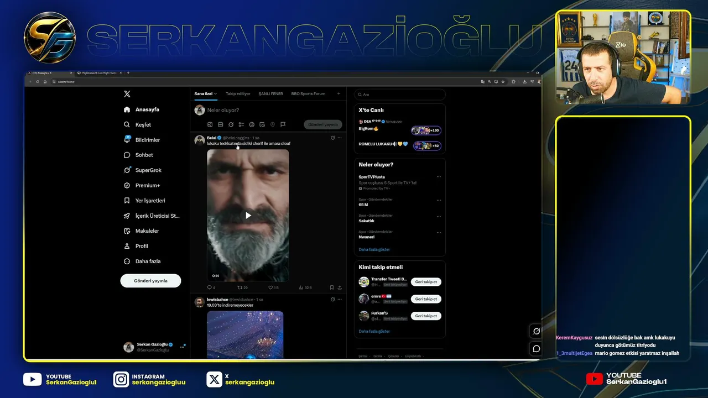This screenshot has width=708, height=398.
Task: Open options for 65 M trend
Action: click(439, 200)
